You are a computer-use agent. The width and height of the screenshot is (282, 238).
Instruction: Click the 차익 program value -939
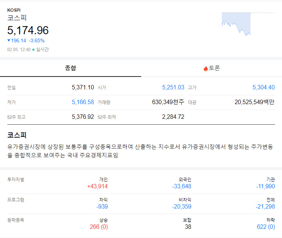point(102,206)
